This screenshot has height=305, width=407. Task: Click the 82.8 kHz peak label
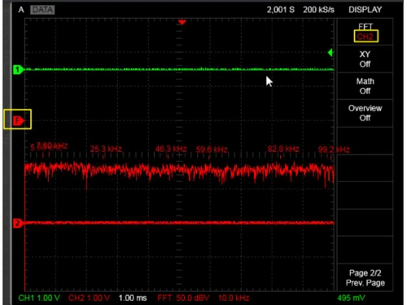[283, 149]
